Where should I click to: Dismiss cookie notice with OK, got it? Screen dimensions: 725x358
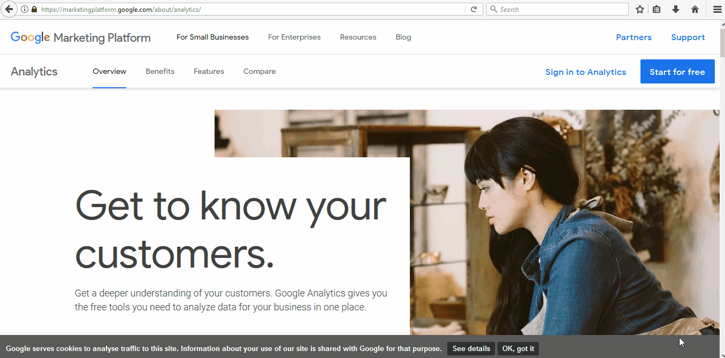point(518,348)
